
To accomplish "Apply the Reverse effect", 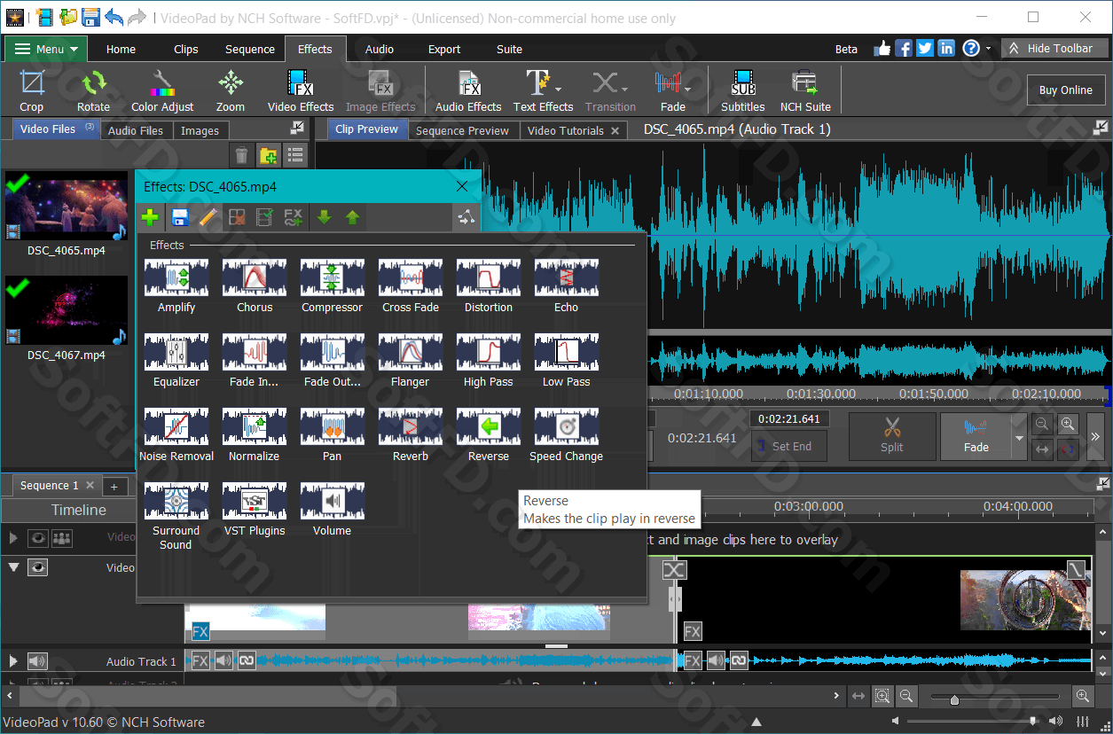I will pyautogui.click(x=489, y=435).
